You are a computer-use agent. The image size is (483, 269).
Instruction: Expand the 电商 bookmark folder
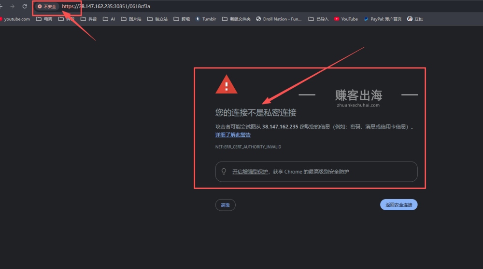click(44, 19)
